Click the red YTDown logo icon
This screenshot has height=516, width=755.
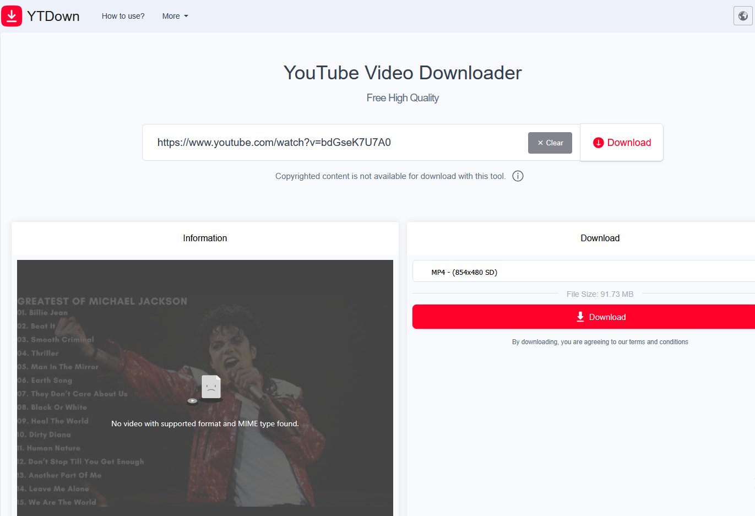[12, 16]
